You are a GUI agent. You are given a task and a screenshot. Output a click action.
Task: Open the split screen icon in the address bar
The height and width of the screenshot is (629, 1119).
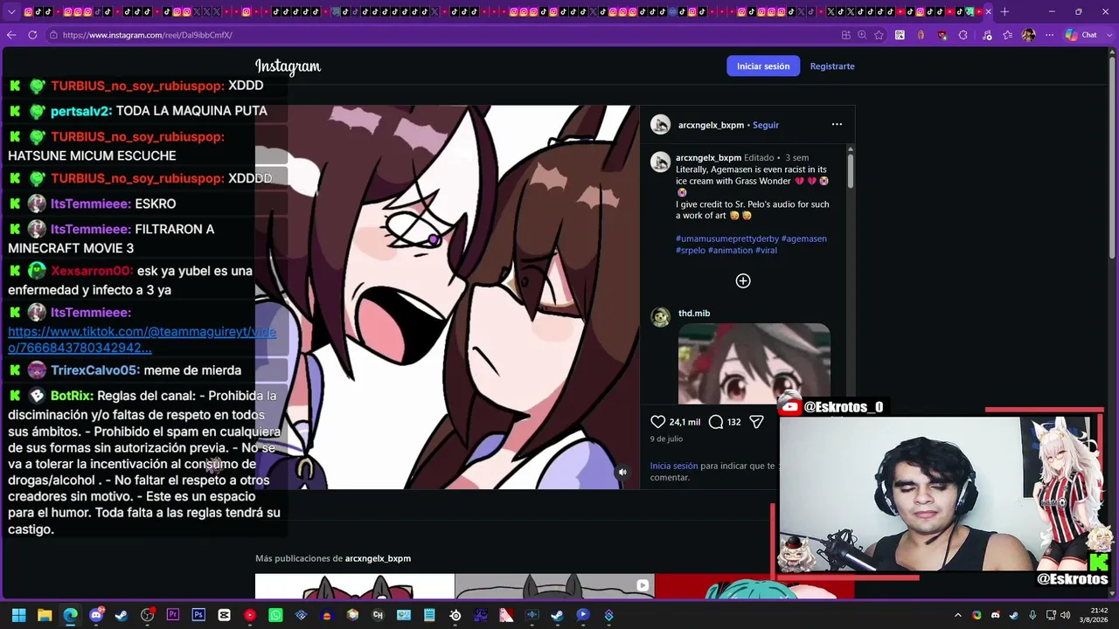point(845,35)
